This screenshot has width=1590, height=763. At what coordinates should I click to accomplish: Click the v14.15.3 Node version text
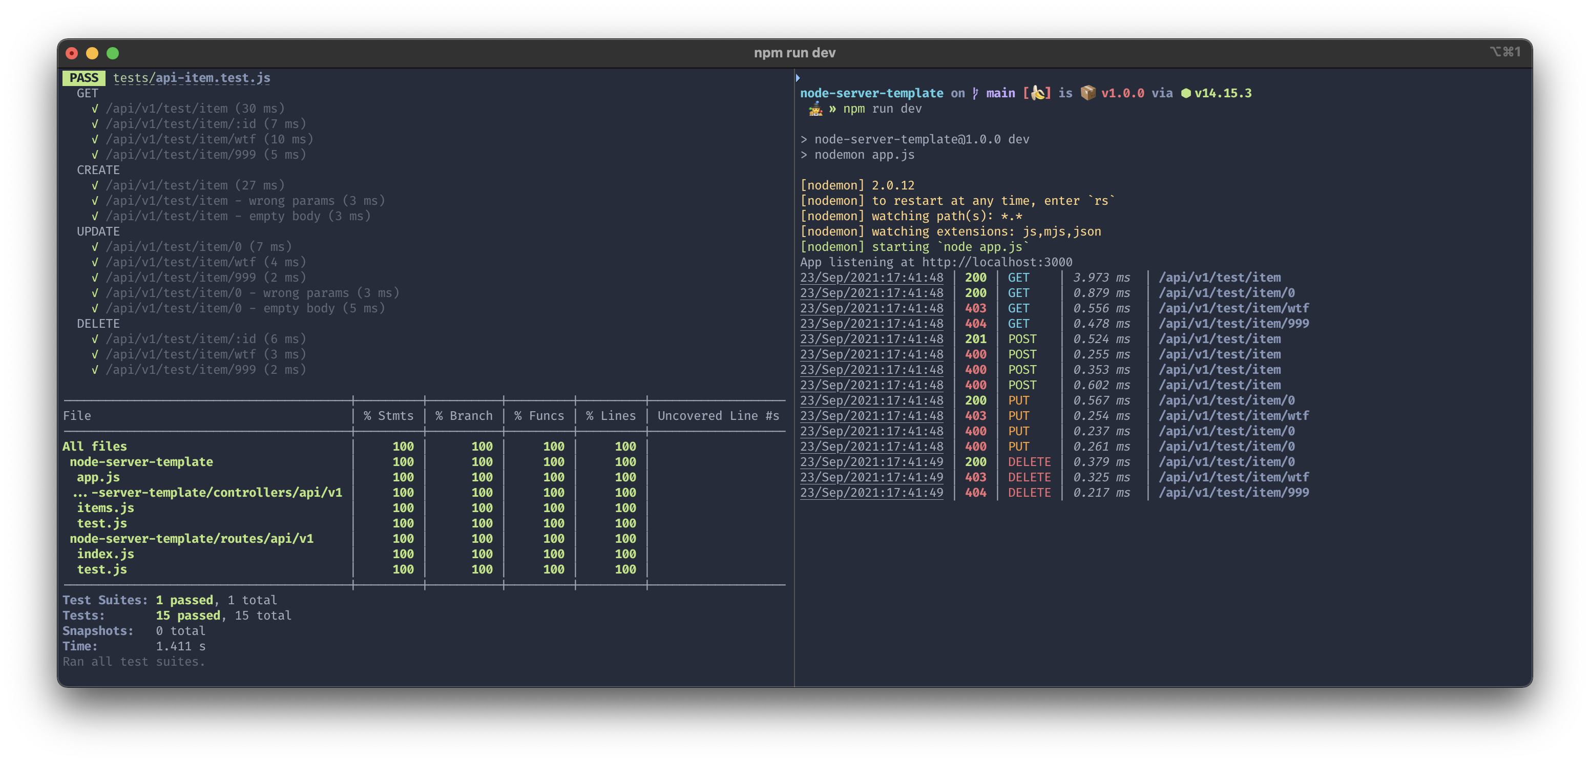1223,93
